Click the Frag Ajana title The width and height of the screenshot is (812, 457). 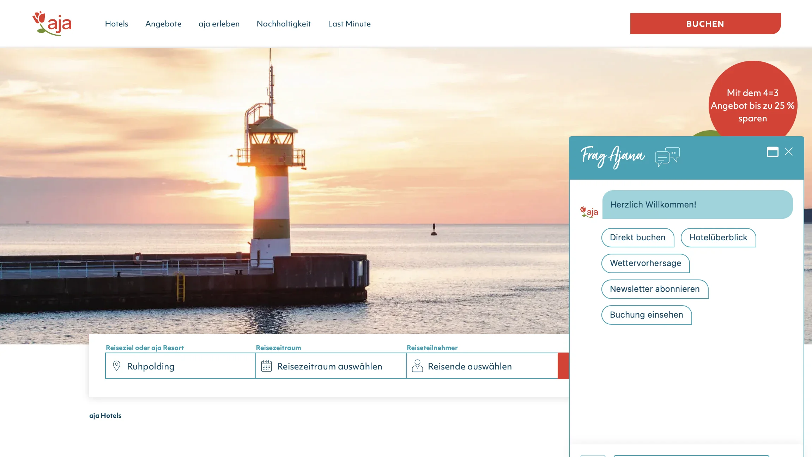[613, 157]
